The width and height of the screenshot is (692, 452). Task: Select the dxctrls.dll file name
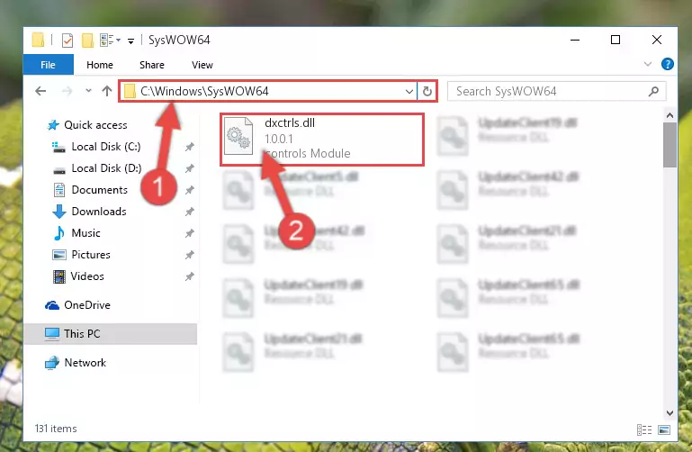290,123
